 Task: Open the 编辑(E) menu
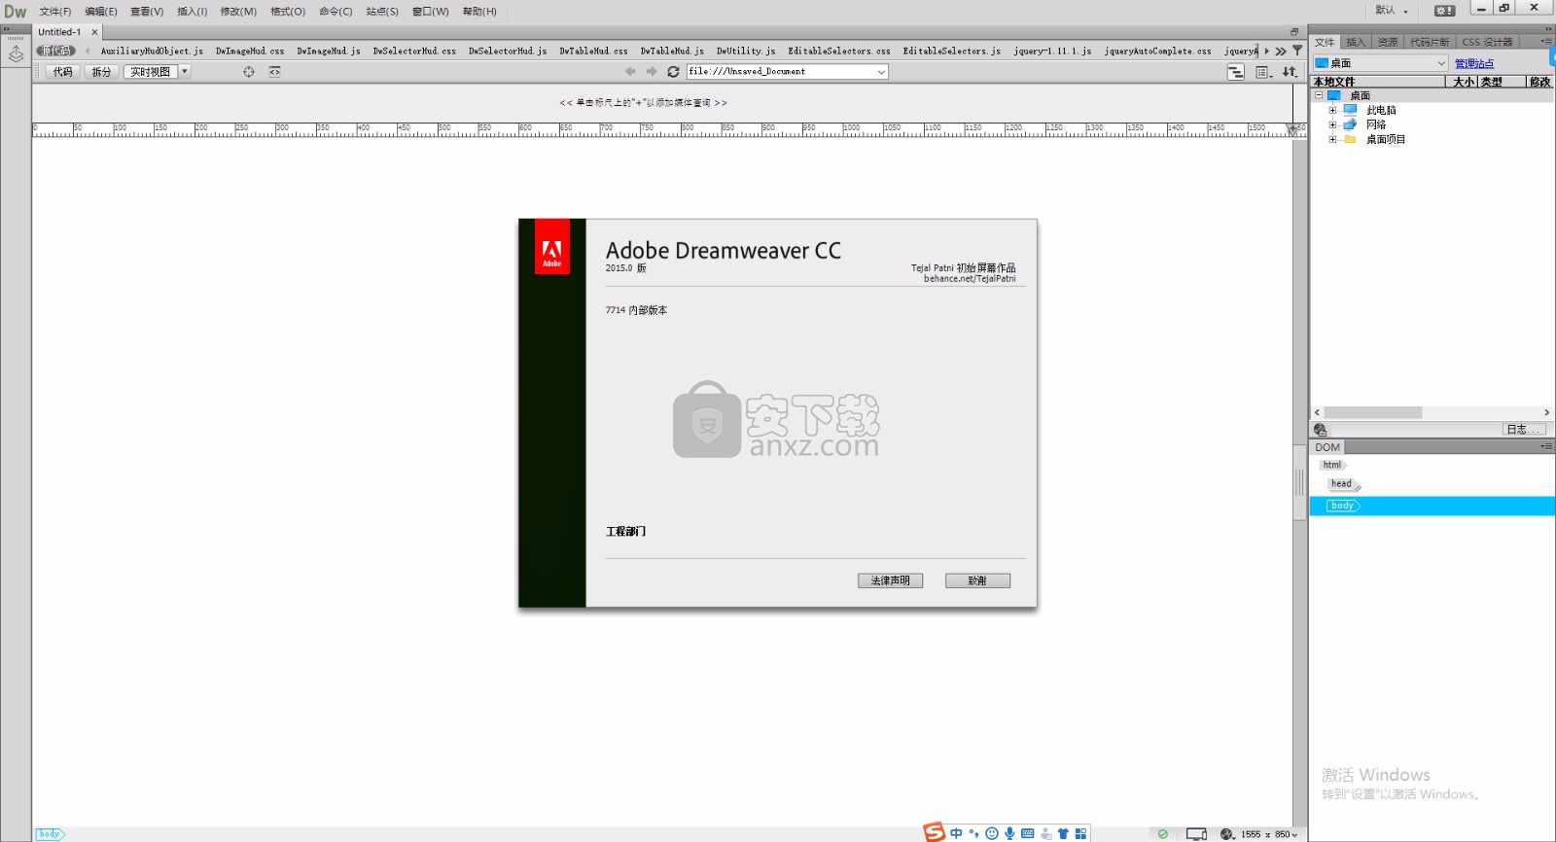click(x=101, y=12)
